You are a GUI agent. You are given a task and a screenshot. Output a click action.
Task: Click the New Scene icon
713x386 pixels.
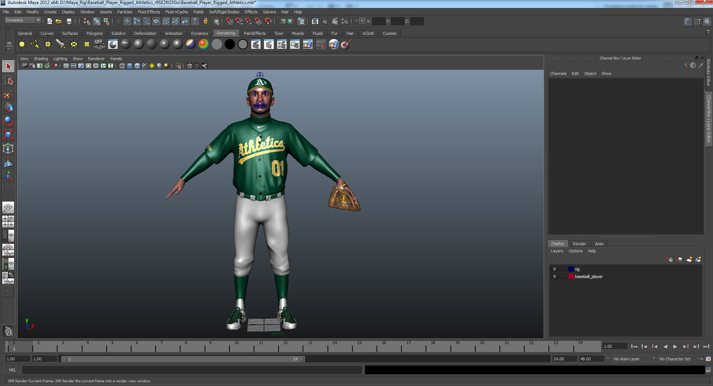coord(49,21)
